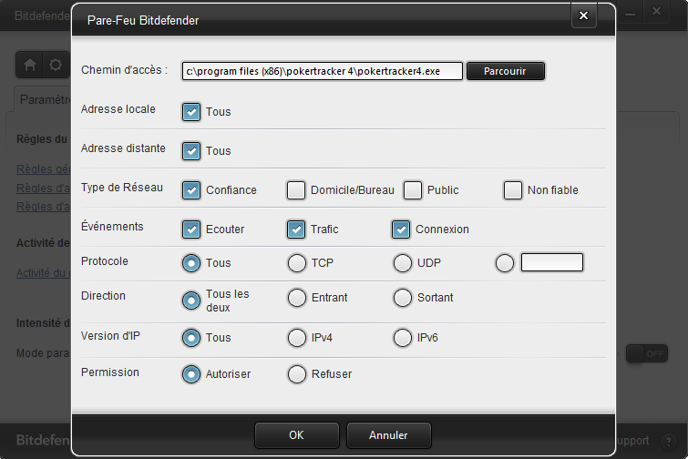Click the custom protocol text field
Screen dimensions: 688x459
coord(552,262)
